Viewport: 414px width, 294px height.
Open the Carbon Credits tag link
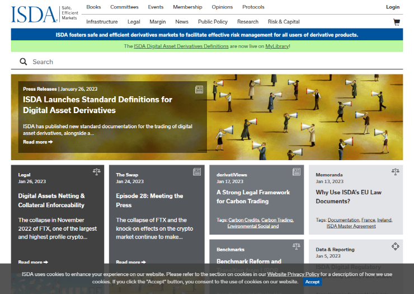click(243, 220)
